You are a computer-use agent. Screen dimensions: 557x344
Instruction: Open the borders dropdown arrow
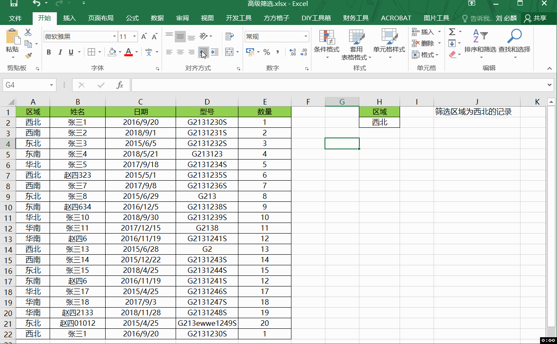coord(100,52)
